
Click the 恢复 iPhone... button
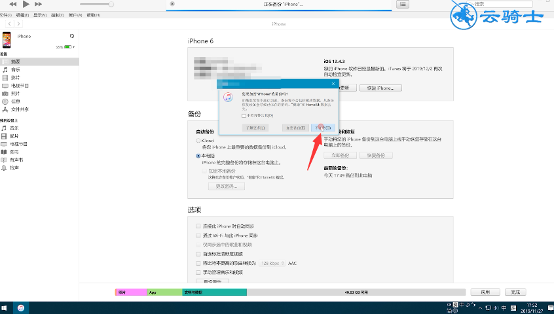[380, 88]
